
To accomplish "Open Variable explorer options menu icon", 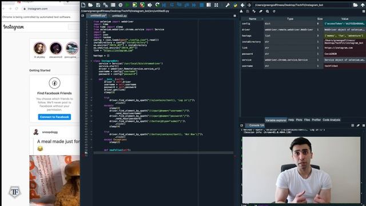I will click(364, 11).
